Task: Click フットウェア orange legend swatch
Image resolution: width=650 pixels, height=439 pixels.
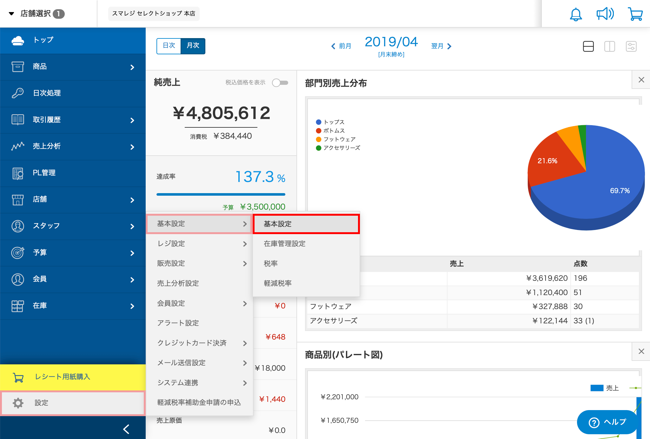Action: coord(319,139)
